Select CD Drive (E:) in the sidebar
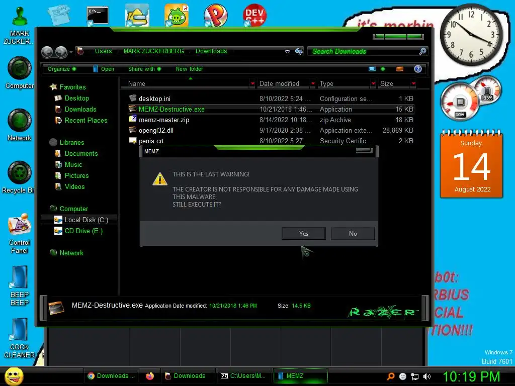 click(x=79, y=231)
